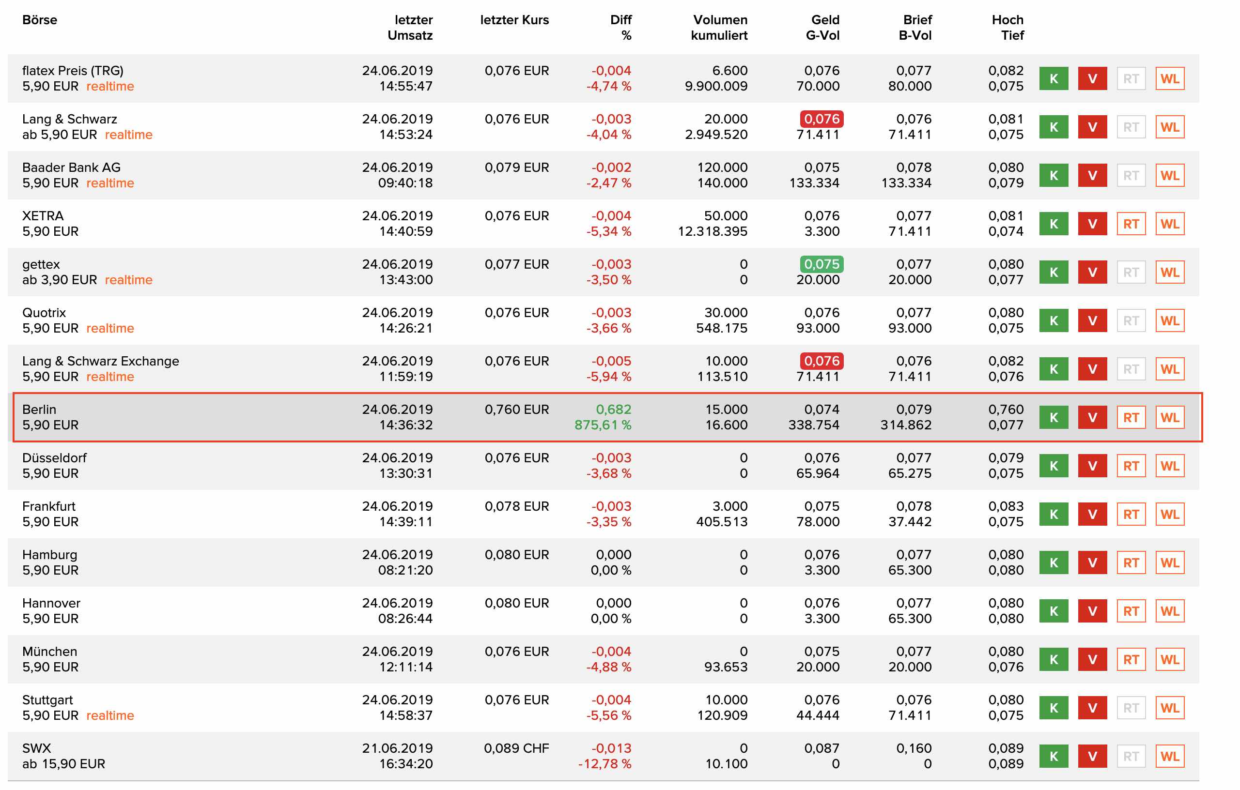Image resolution: width=1240 pixels, height=790 pixels.
Task: Click the red V icon for Quotrix
Action: [1092, 320]
